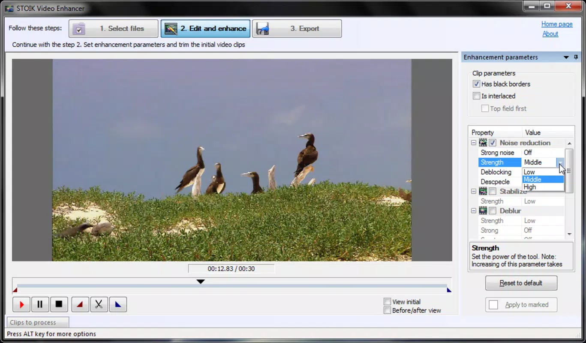Screen dimensions: 586x343
Task: Open the 2. Edit and enhance step
Action: point(205,29)
